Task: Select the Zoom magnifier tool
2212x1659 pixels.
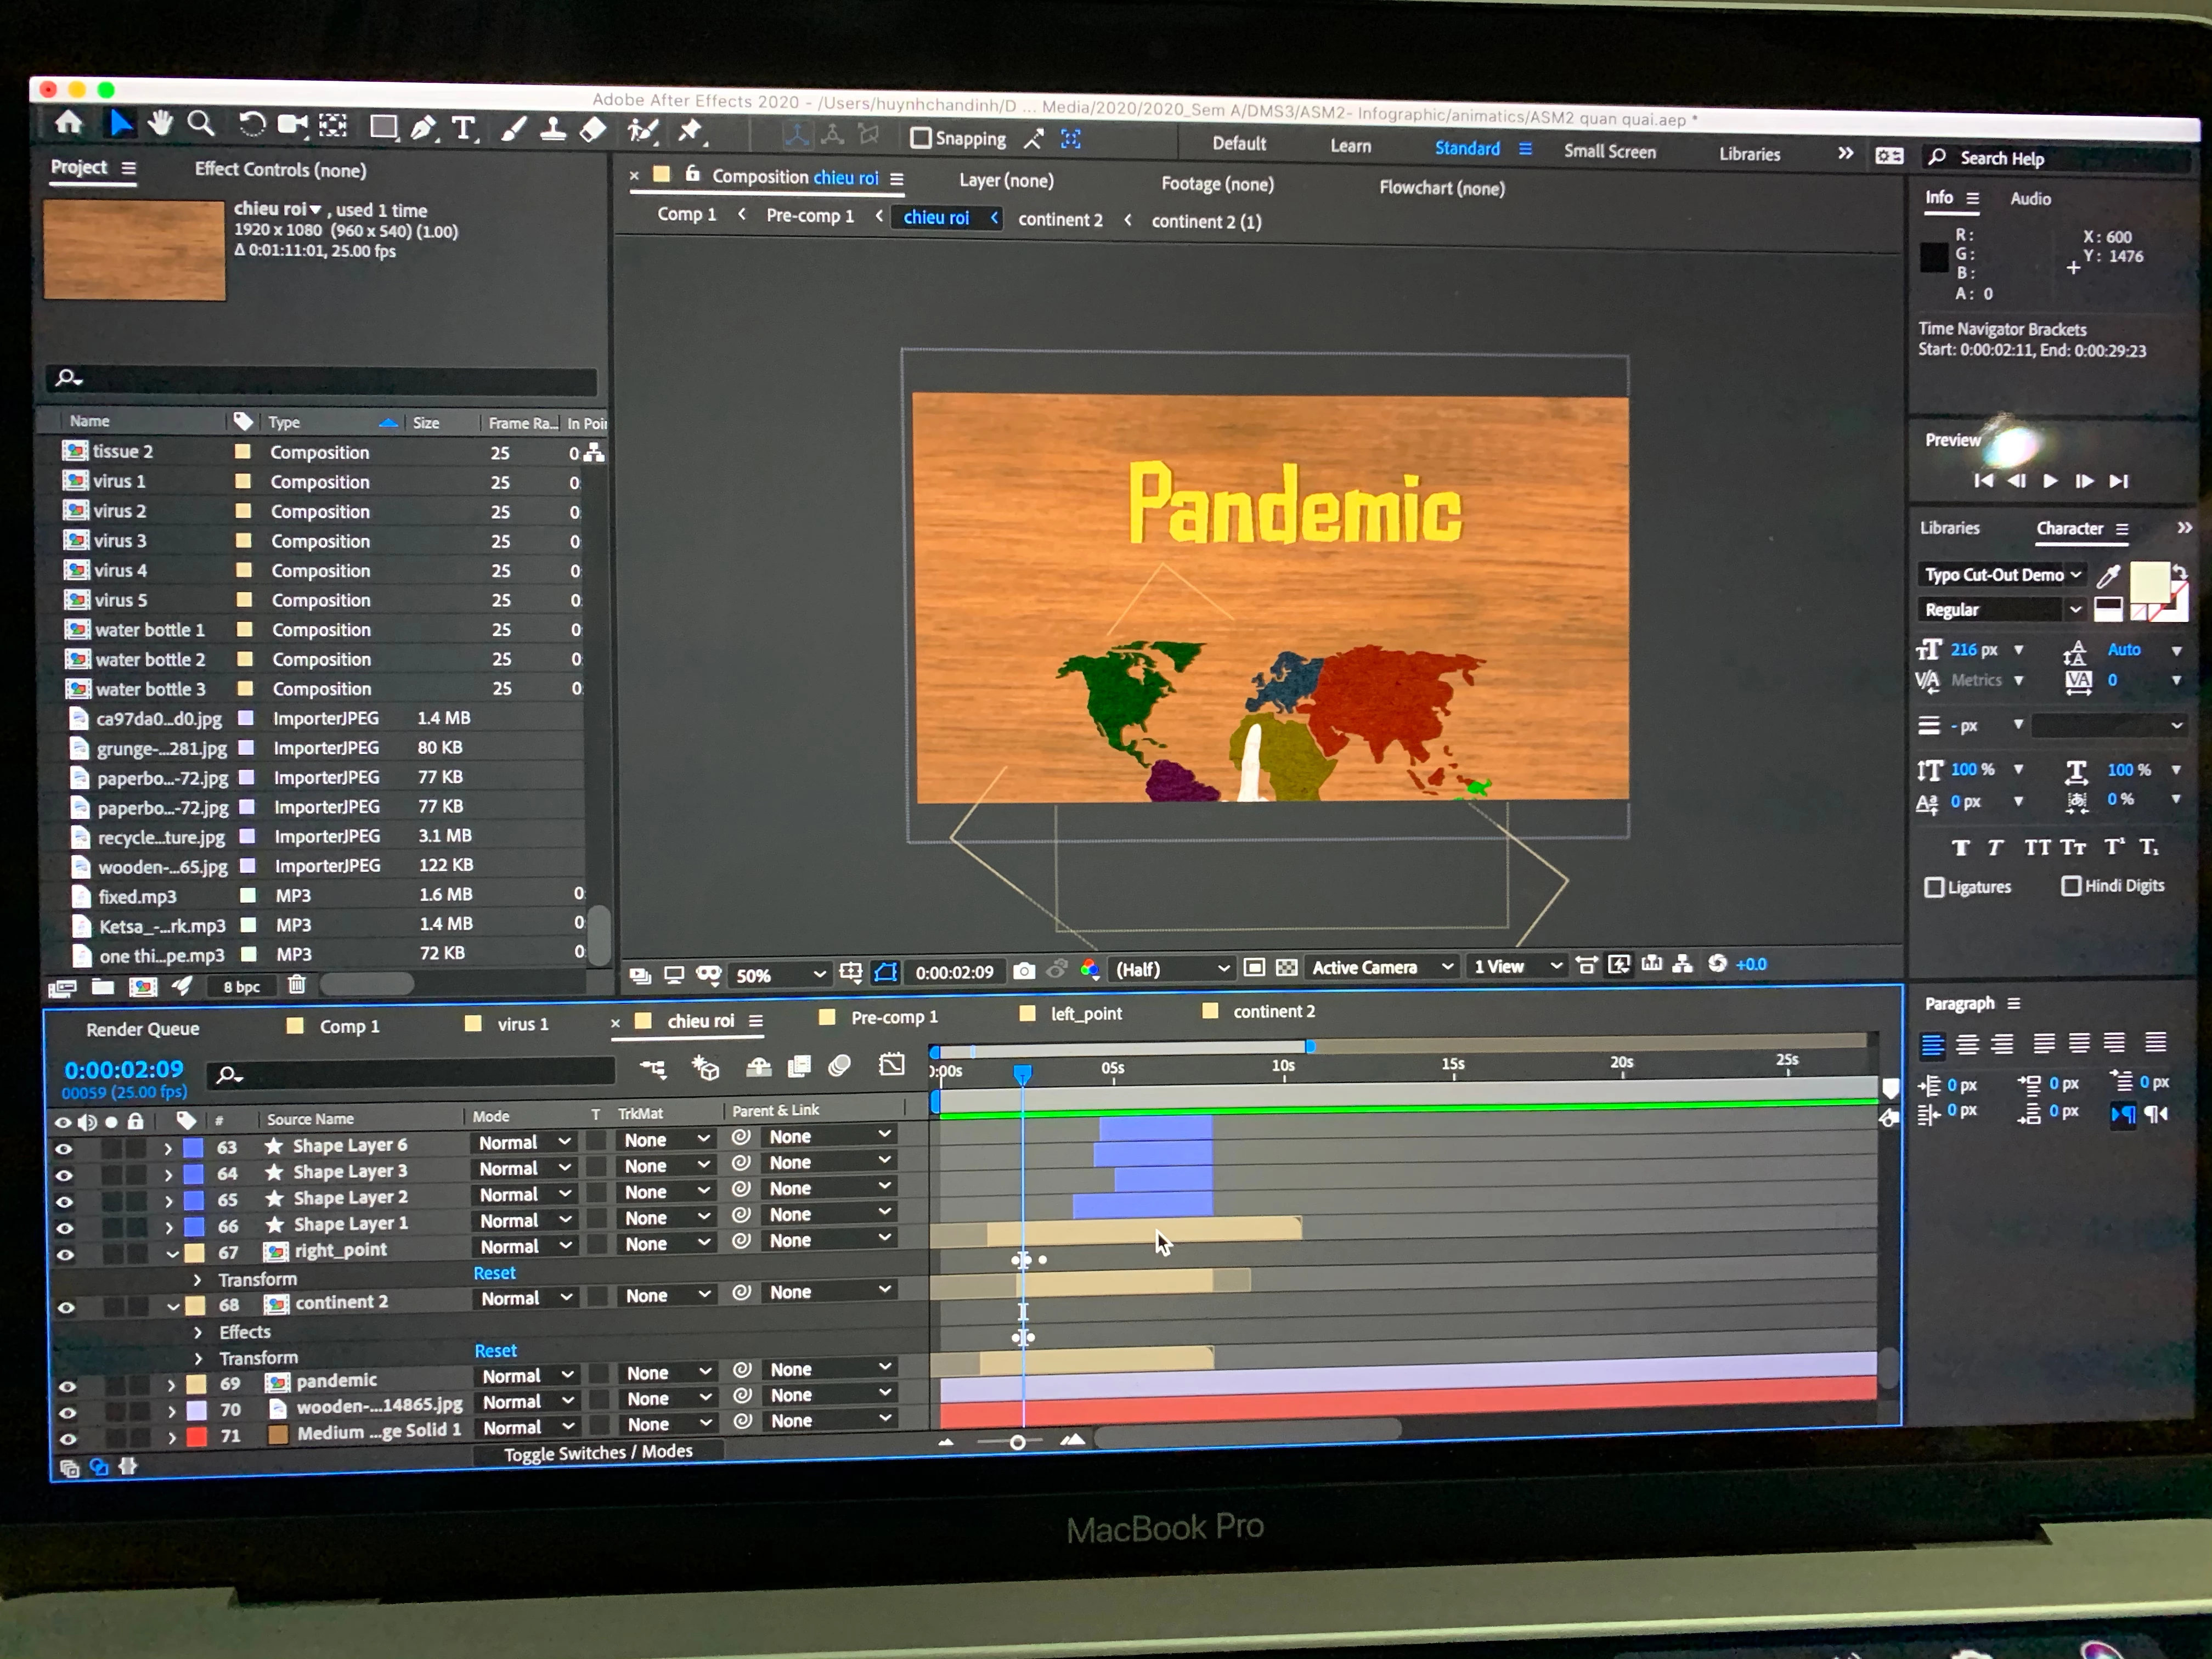Action: click(201, 124)
